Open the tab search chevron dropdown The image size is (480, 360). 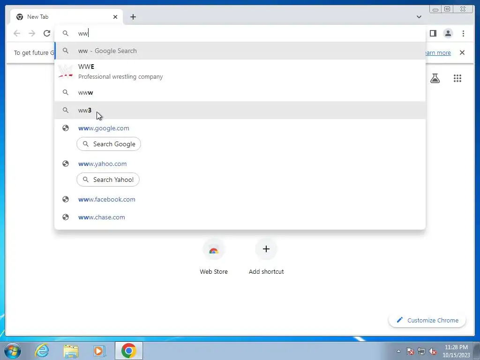(x=419, y=17)
